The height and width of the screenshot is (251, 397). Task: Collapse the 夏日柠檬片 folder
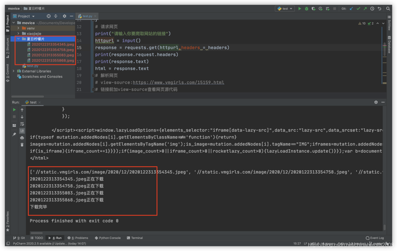pos(19,39)
